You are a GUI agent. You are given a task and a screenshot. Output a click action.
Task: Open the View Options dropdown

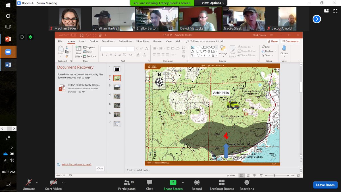[210, 3]
